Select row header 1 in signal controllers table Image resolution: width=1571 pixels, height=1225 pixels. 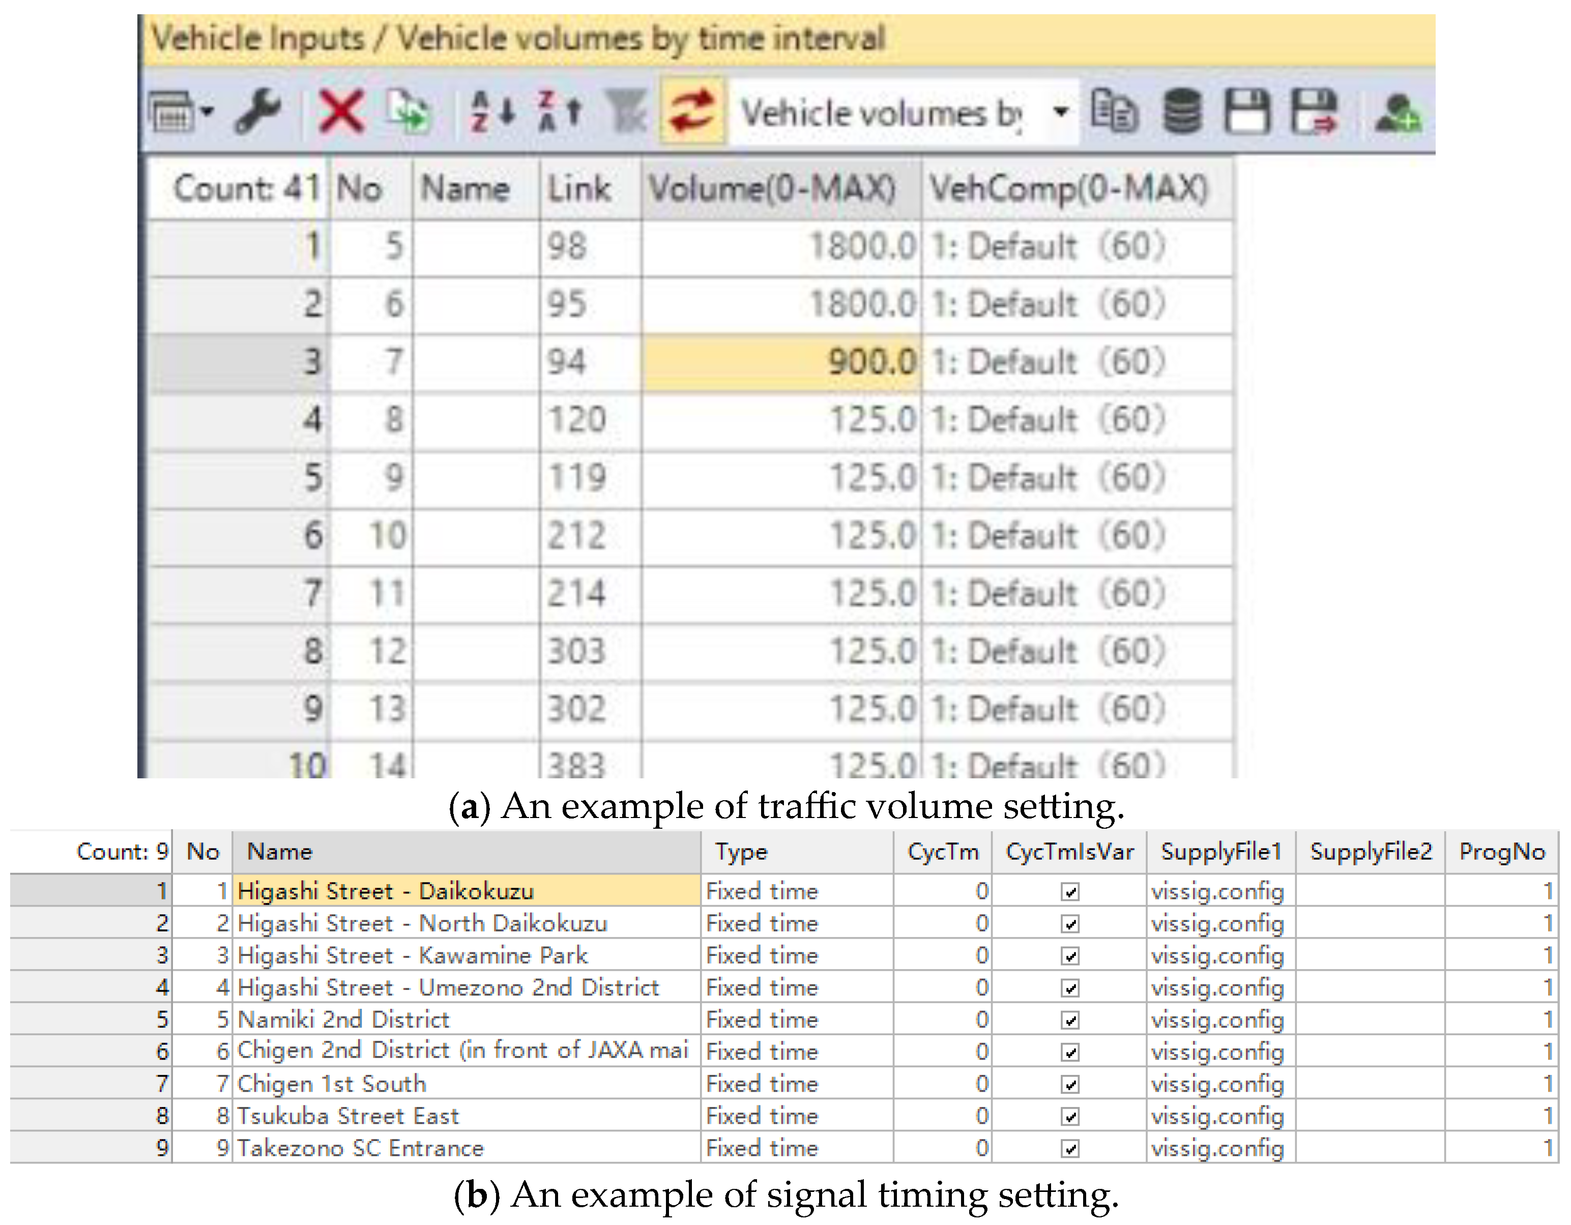[x=91, y=891]
